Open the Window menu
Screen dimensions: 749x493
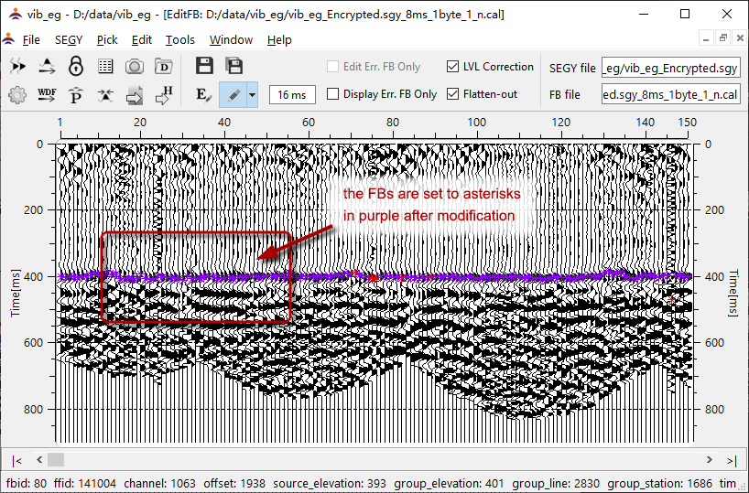pos(231,39)
